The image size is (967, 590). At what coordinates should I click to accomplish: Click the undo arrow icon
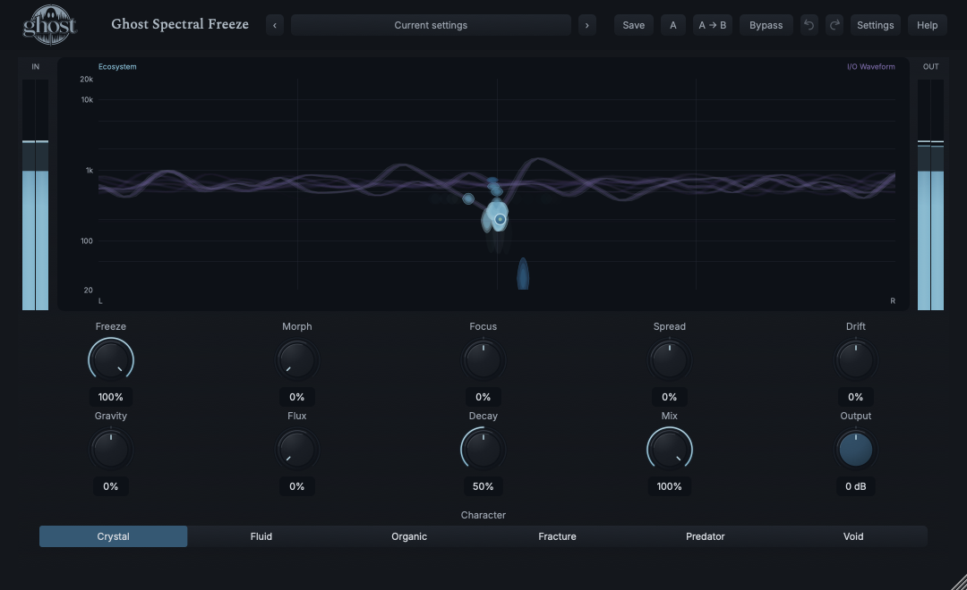pos(809,25)
